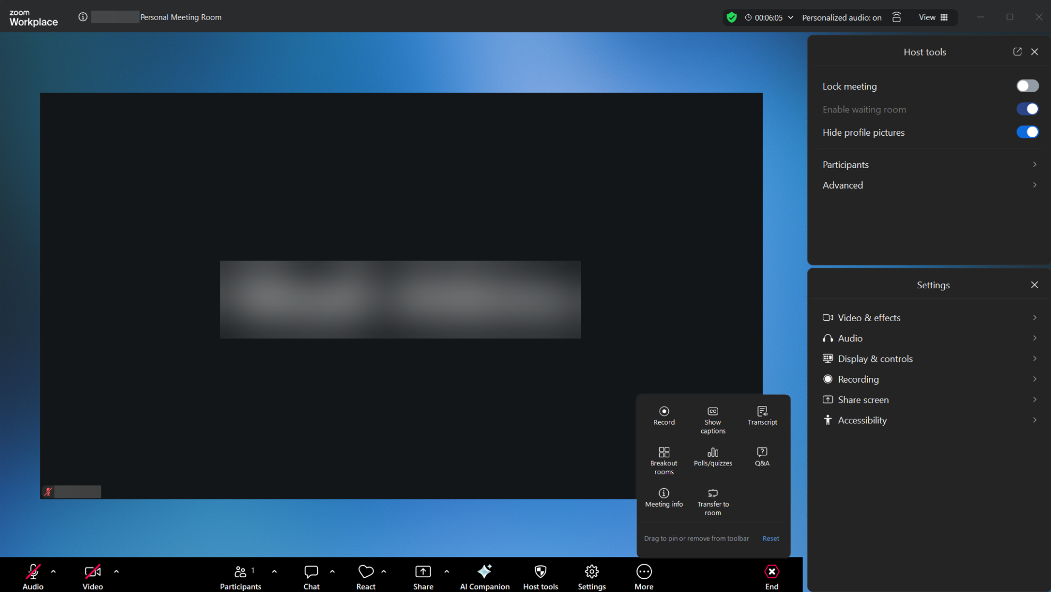Expand audio options caret next to Audio

click(53, 571)
